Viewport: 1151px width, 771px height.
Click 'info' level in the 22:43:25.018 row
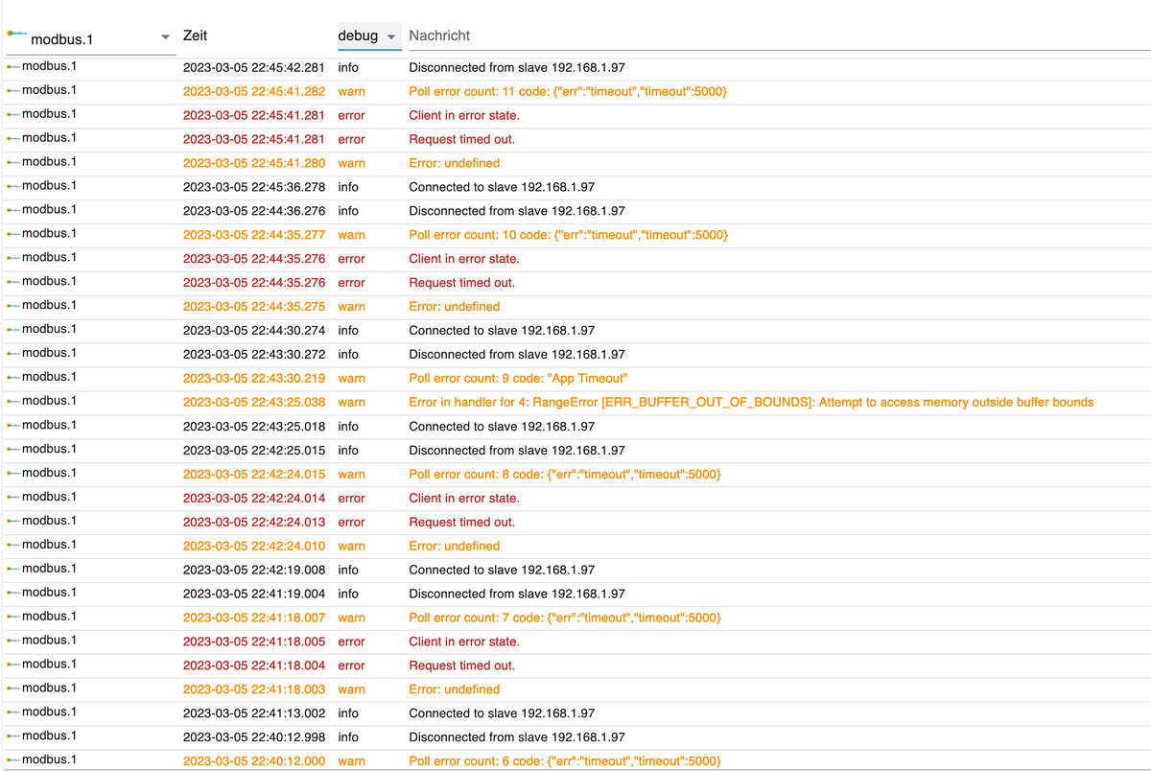coord(348,426)
